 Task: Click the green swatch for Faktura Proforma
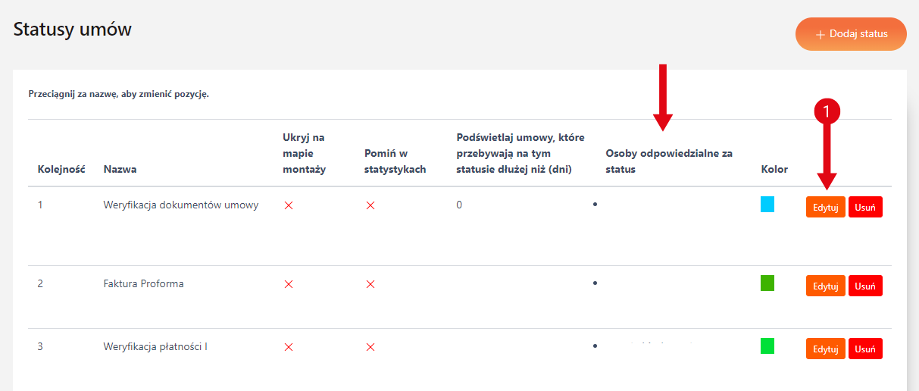(x=767, y=283)
